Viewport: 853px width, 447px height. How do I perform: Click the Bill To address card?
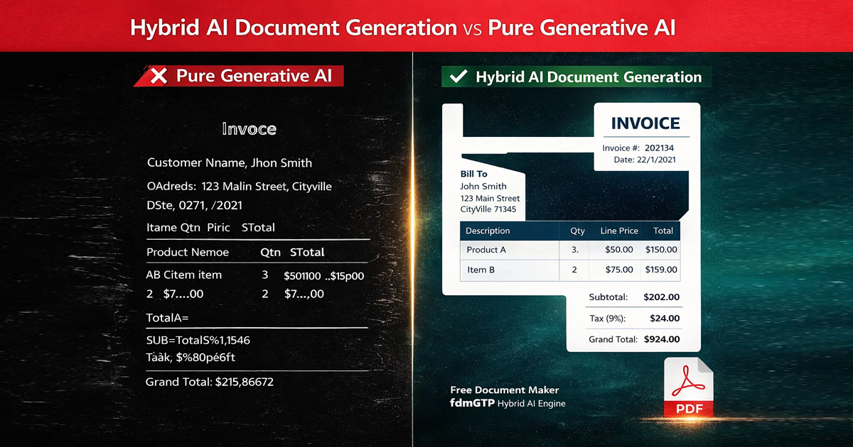click(x=490, y=192)
